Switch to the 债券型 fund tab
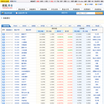This screenshot has width=104, height=104. (88, 26)
